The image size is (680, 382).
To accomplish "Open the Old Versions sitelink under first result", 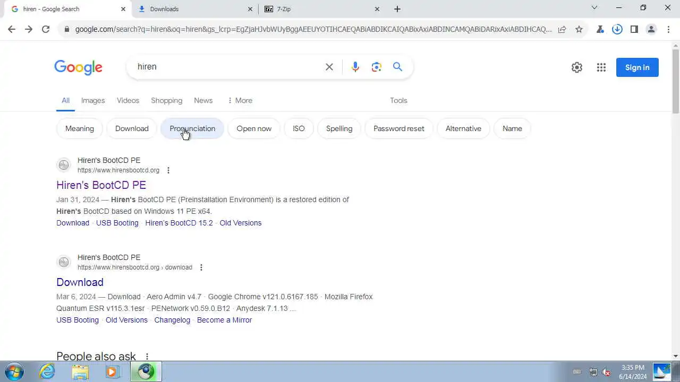I will pos(241,223).
